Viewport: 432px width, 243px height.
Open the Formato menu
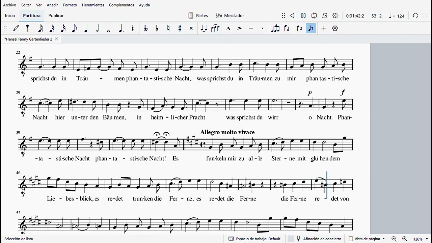[70, 5]
